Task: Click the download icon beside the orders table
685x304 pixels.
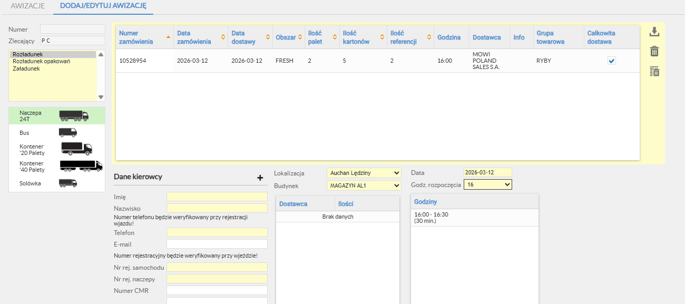Action: tap(654, 32)
